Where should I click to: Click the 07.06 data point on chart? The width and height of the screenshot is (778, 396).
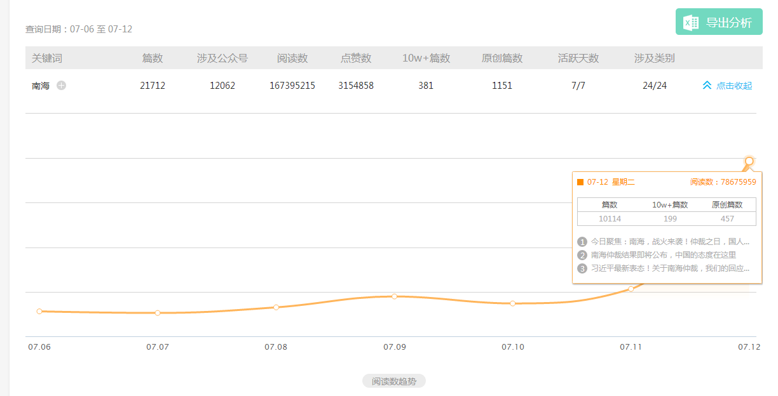pyautogui.click(x=39, y=311)
